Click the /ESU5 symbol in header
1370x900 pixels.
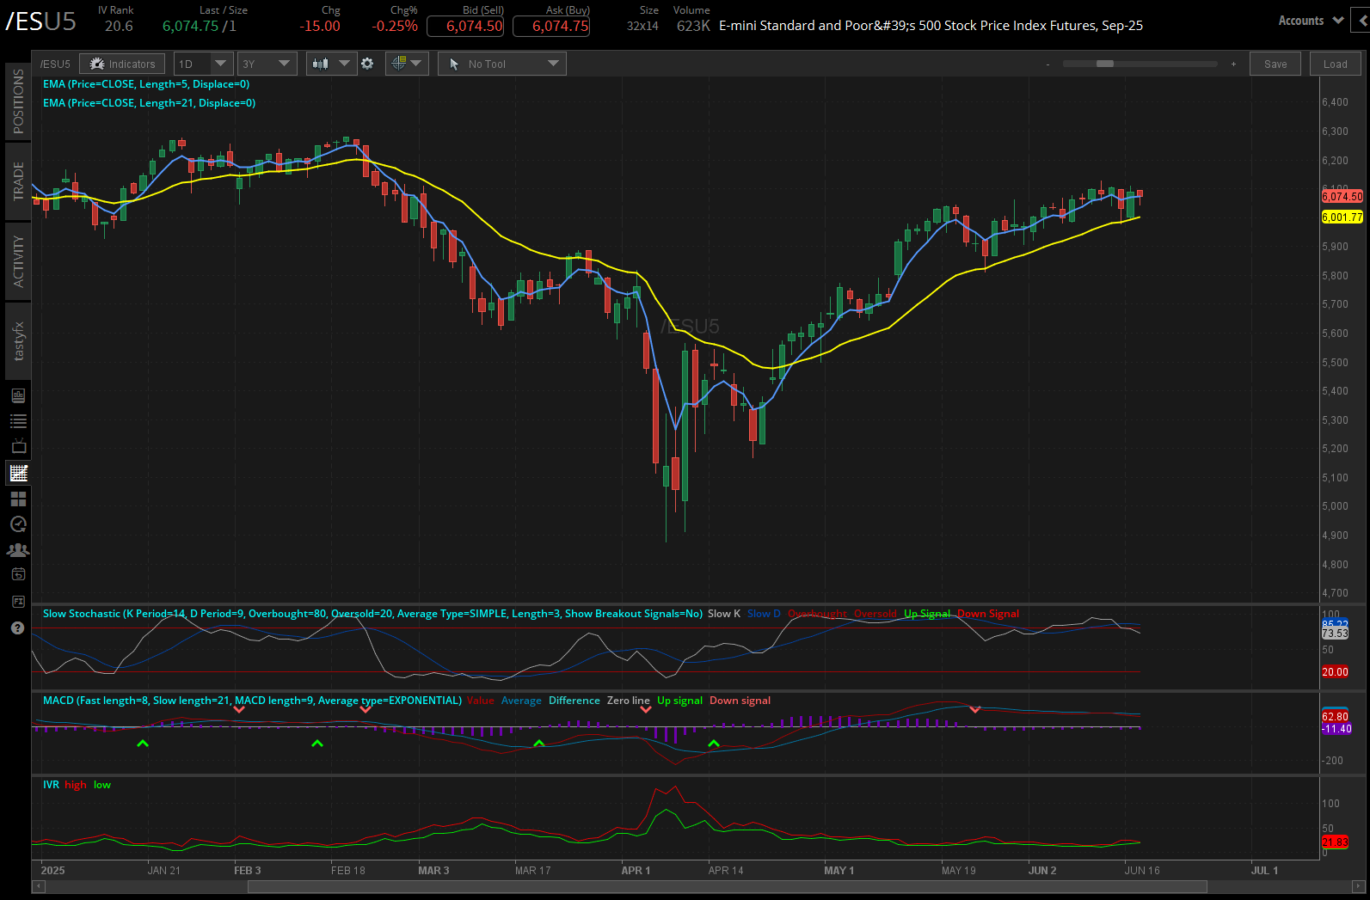[40, 21]
